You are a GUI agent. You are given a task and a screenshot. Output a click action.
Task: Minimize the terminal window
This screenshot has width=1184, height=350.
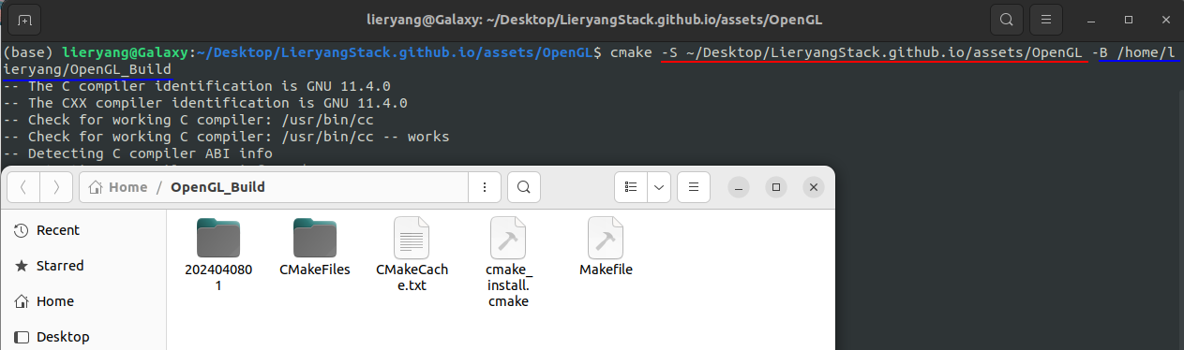click(x=1092, y=19)
